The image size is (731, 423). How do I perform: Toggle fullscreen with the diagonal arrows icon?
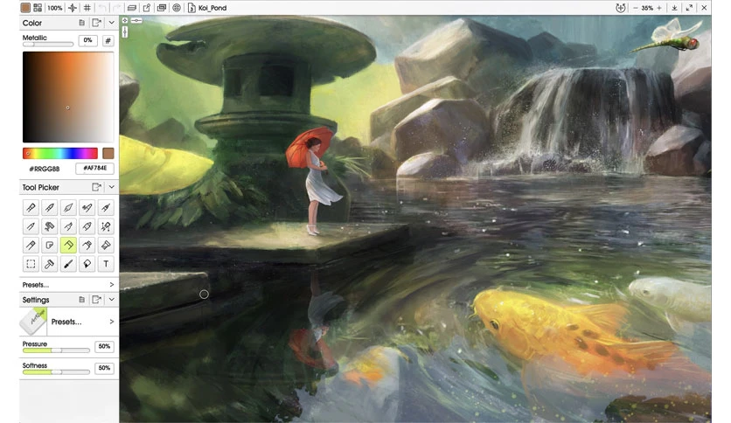coord(689,8)
